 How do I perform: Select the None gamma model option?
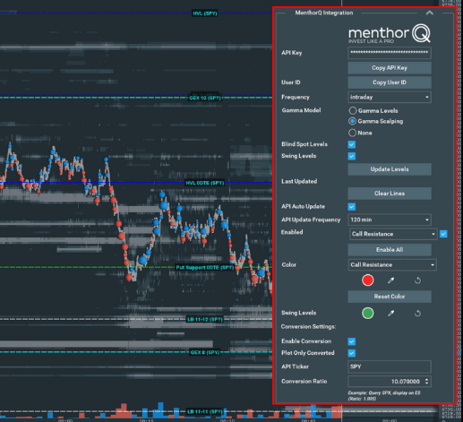click(353, 133)
